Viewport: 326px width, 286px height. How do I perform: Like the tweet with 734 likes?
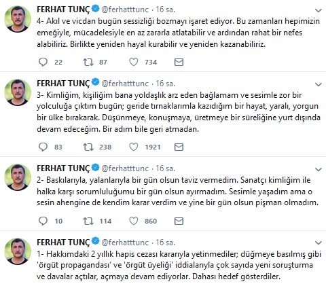pyautogui.click(x=134, y=62)
